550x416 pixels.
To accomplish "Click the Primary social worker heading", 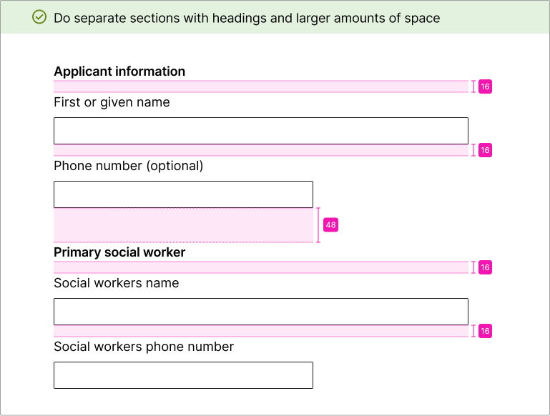I will tap(119, 252).
